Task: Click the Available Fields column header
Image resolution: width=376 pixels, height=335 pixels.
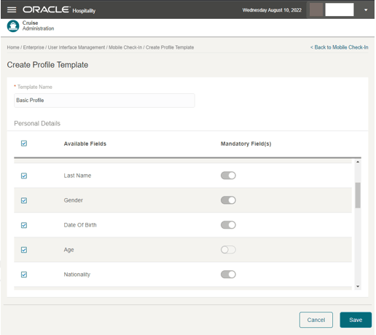Action: pos(85,143)
